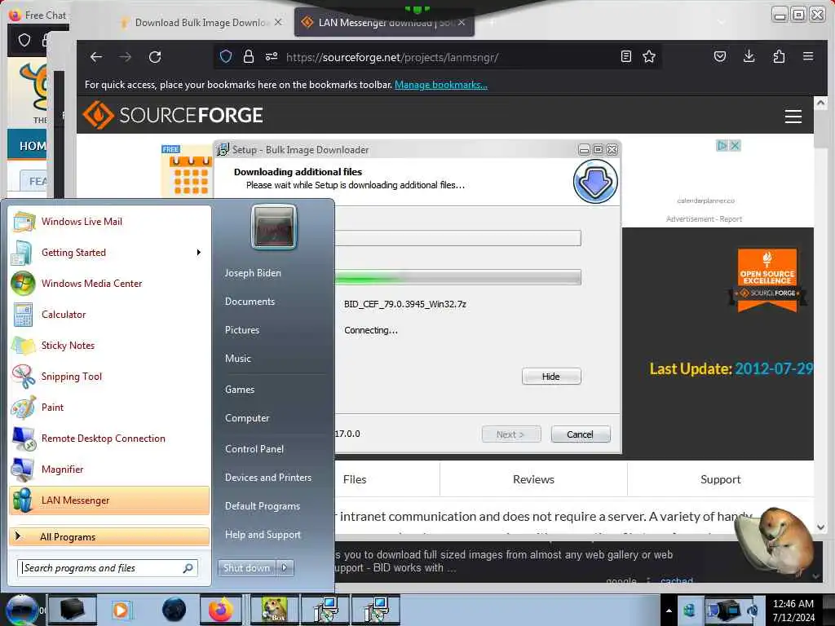Open the Support tab on SourceForge
Screen dimensions: 835x626
tap(721, 479)
